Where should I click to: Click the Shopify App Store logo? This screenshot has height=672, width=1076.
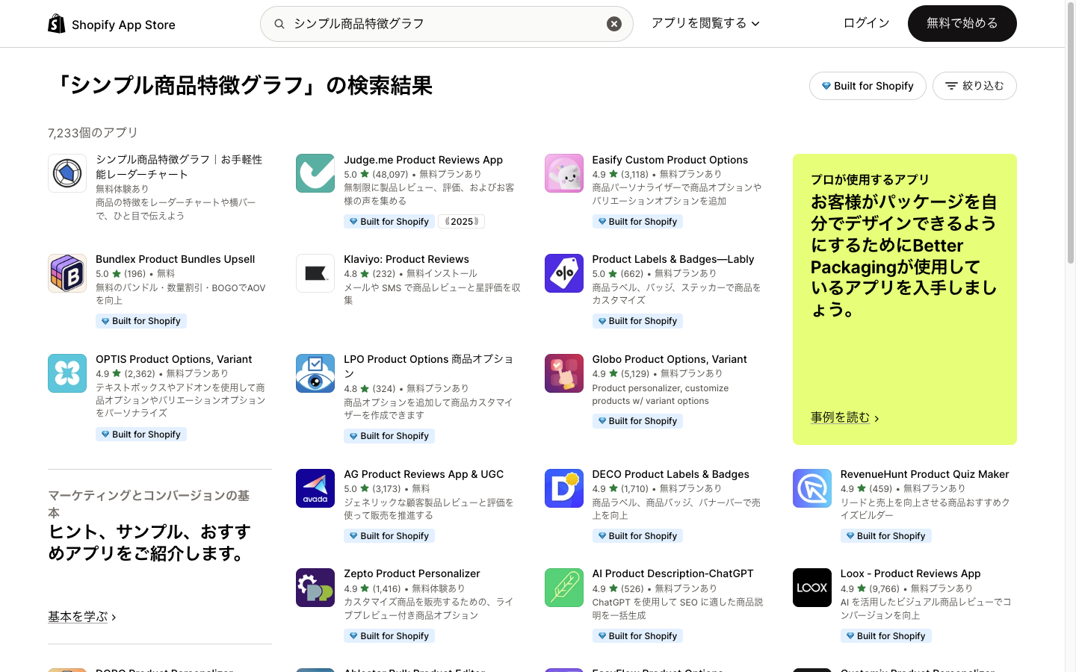(x=111, y=24)
